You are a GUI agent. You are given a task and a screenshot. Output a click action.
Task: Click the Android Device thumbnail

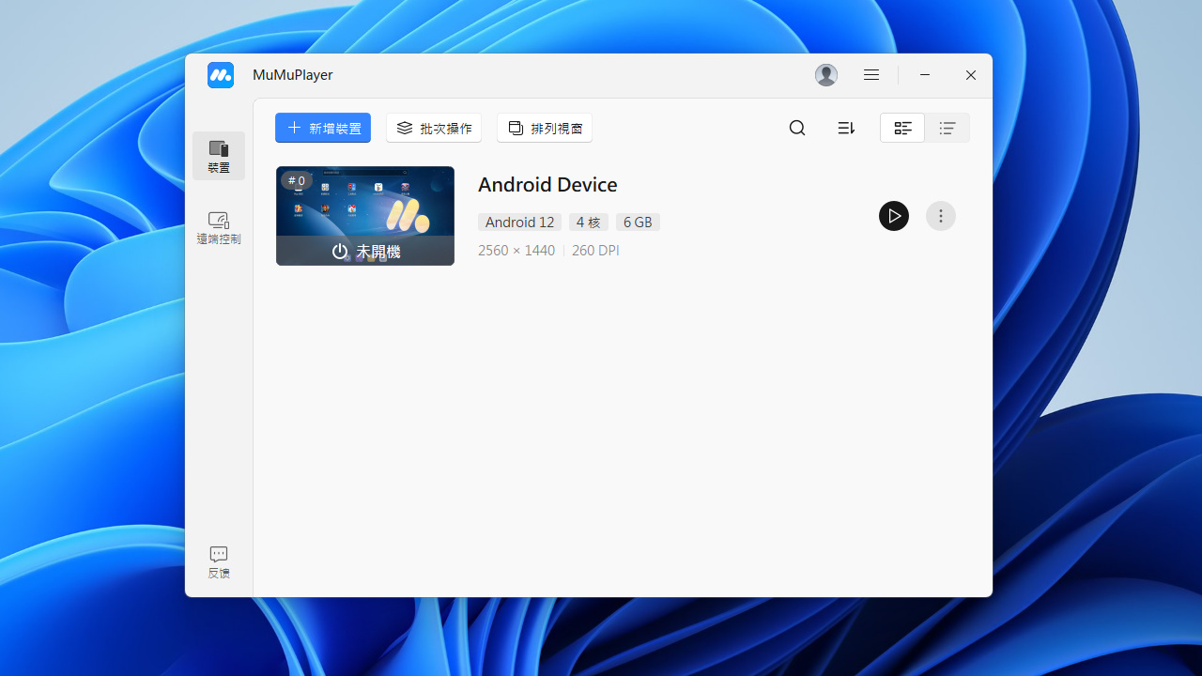tap(365, 216)
